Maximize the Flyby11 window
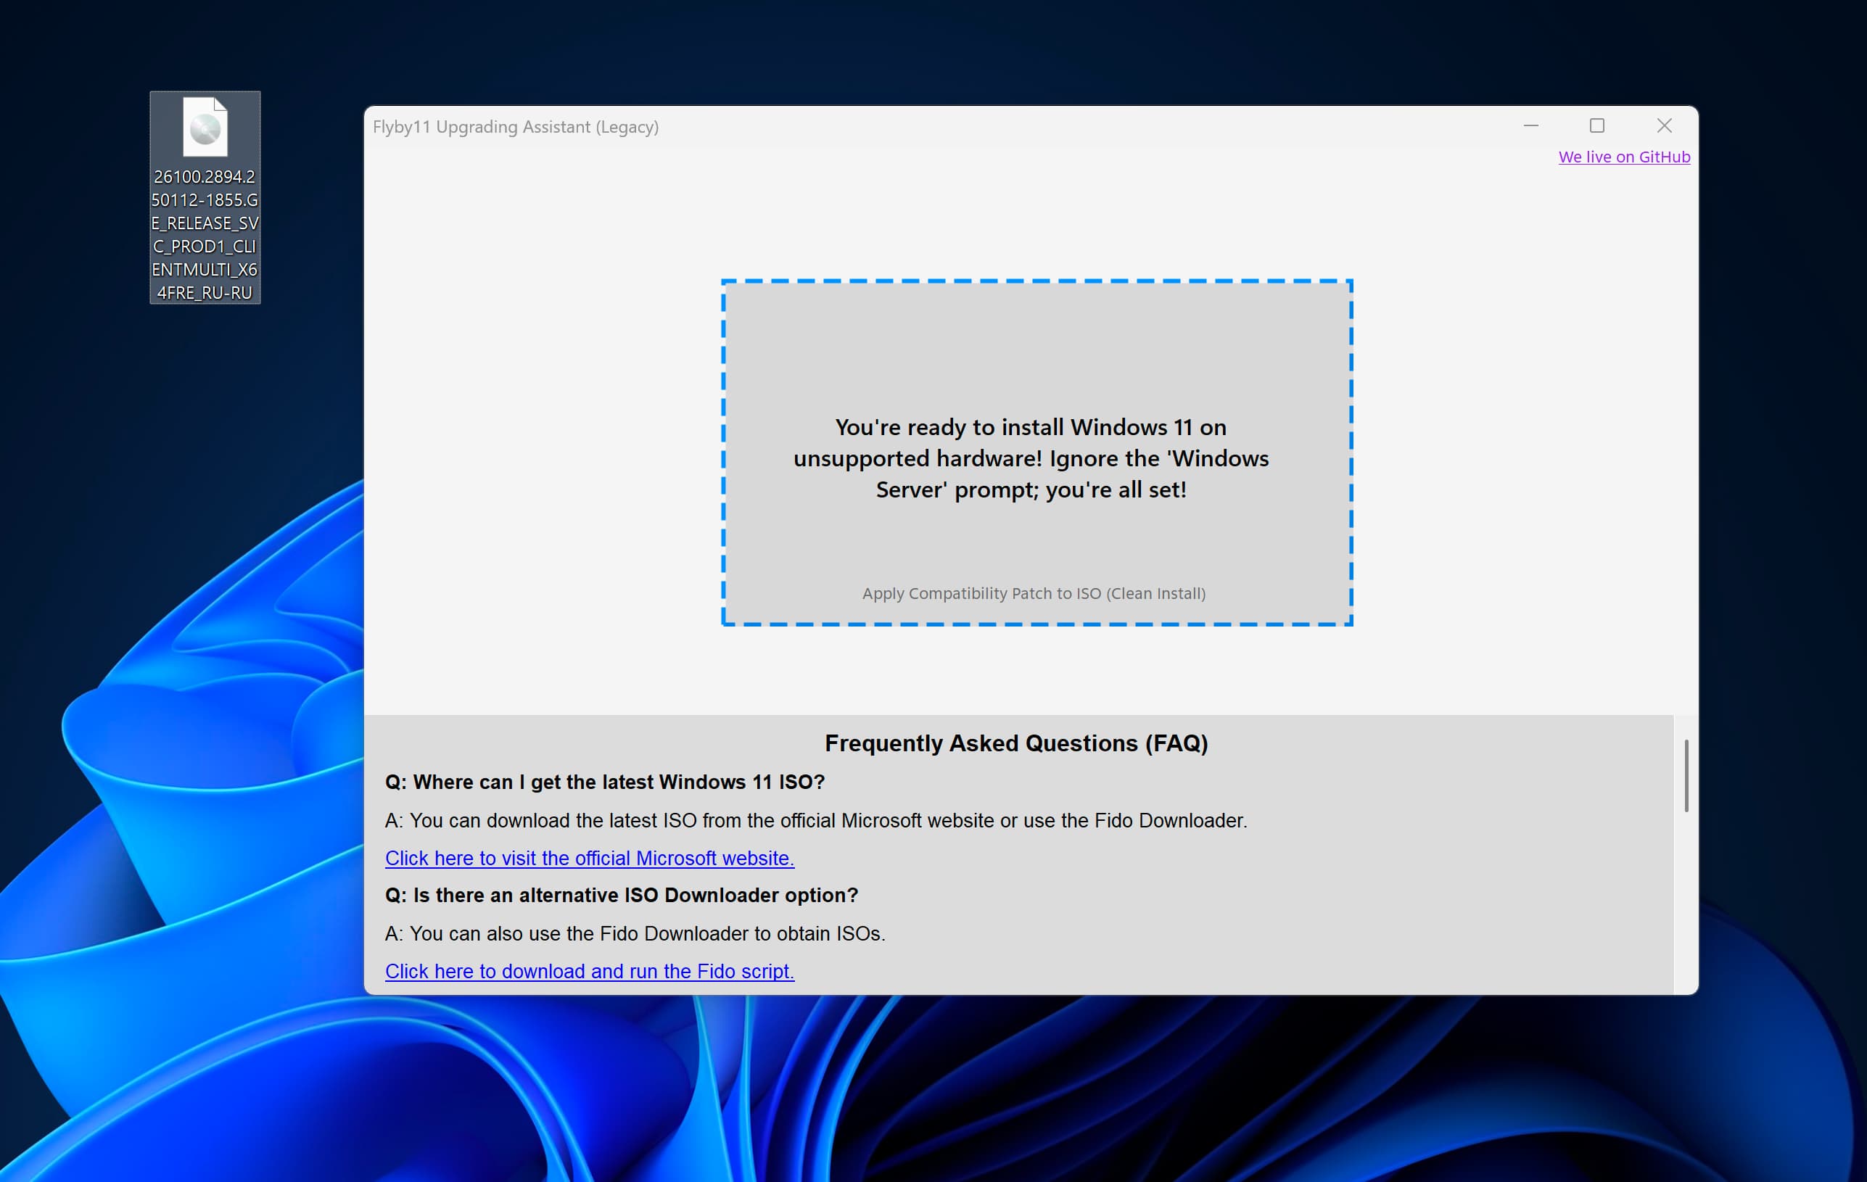The height and width of the screenshot is (1182, 1867). point(1597,125)
